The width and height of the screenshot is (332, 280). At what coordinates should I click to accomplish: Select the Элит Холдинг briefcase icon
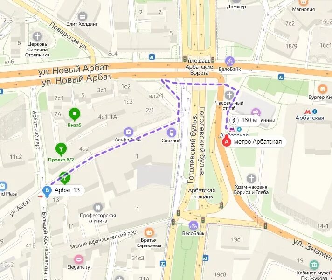[82, 16]
